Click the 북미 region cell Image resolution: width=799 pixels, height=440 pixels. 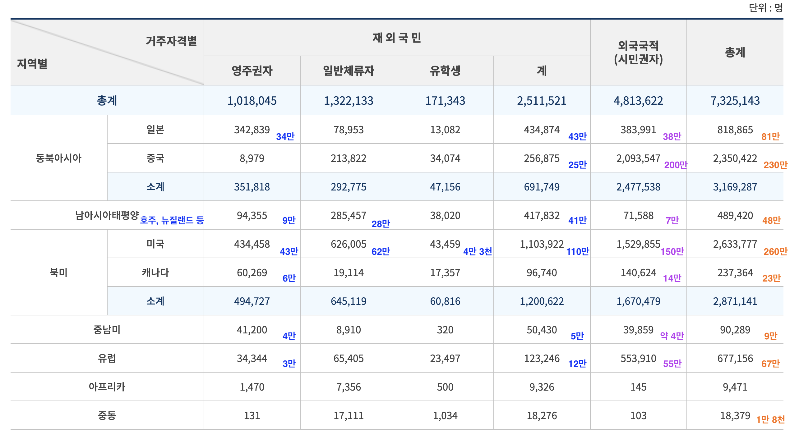click(x=58, y=273)
